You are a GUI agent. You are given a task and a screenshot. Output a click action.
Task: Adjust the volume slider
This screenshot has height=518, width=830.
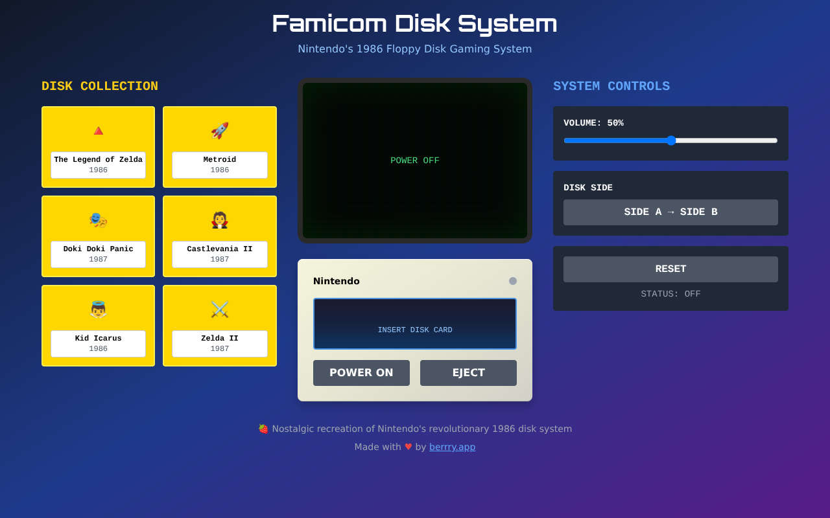pyautogui.click(x=670, y=140)
